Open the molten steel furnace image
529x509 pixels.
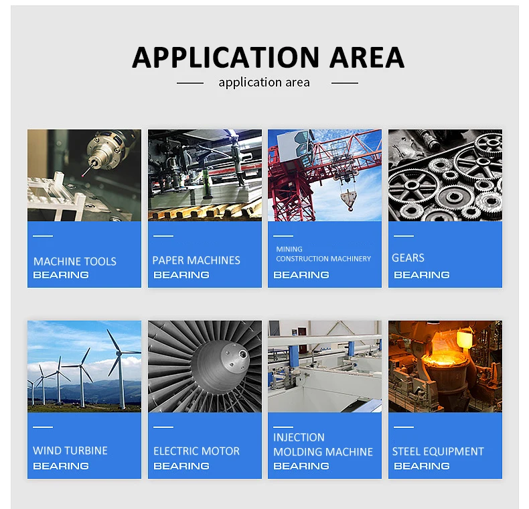coord(445,366)
